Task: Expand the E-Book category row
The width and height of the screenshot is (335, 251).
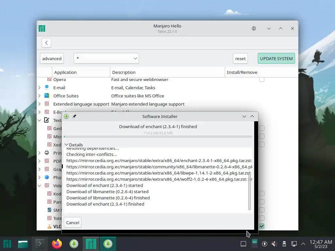Action: 39,112
